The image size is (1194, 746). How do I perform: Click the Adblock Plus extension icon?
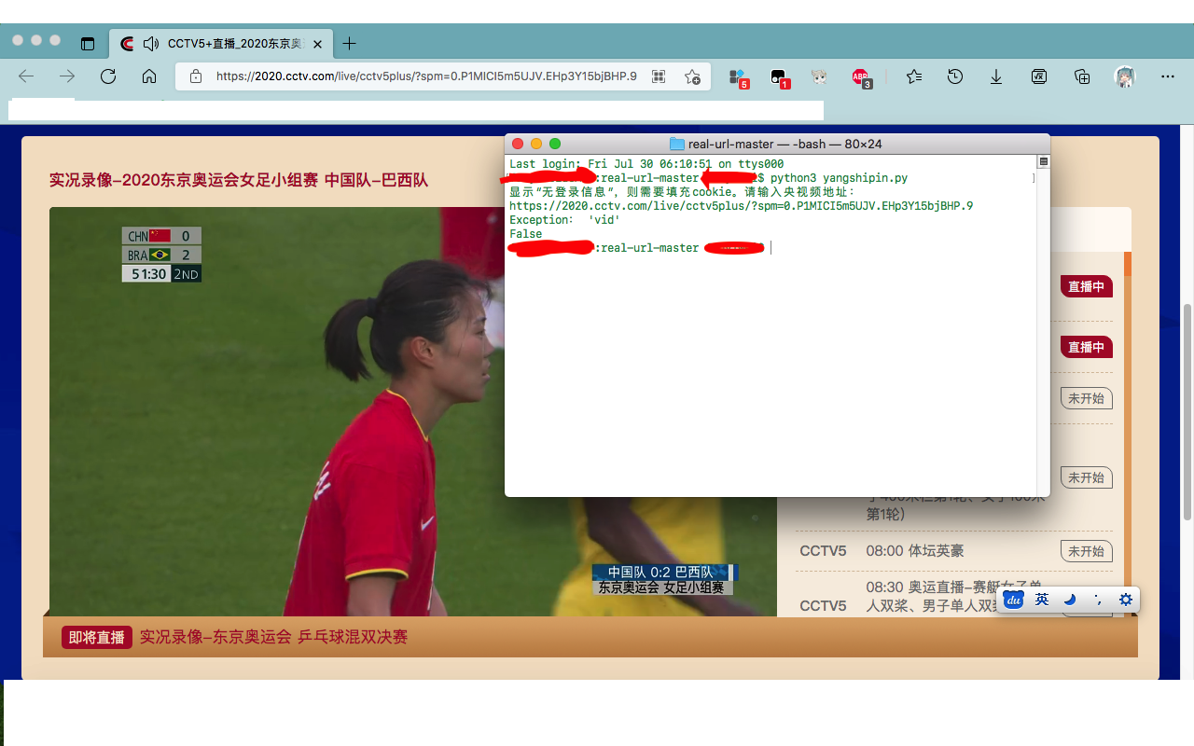point(859,76)
